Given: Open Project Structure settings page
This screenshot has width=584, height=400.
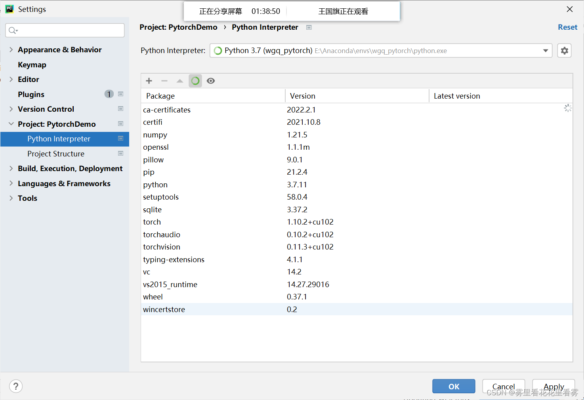Looking at the screenshot, I should [56, 154].
